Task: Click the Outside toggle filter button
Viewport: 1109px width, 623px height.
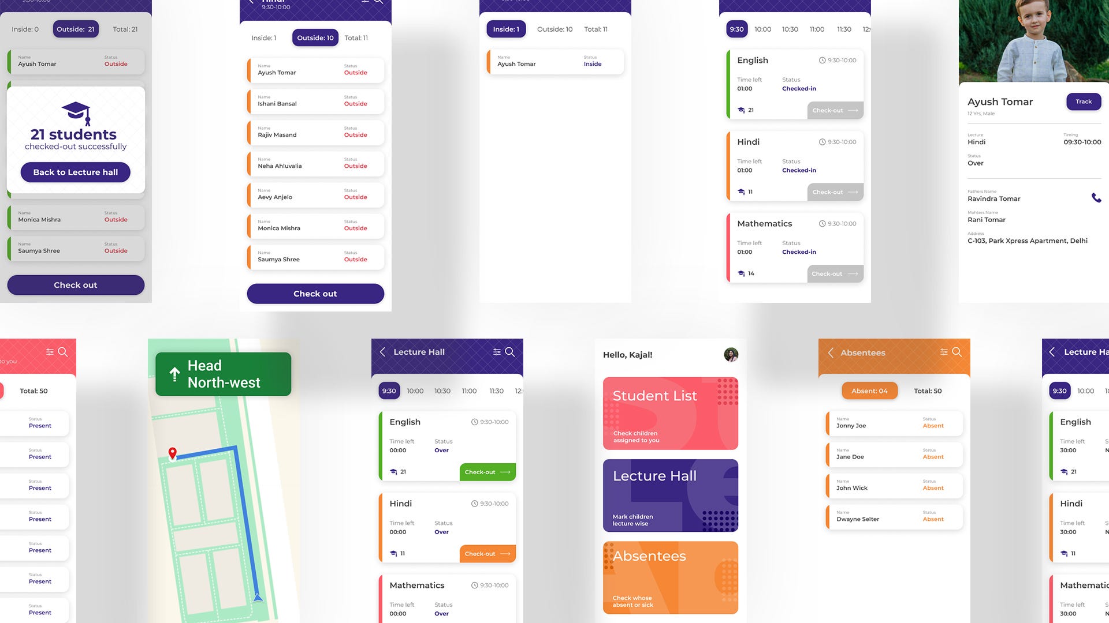Action: [76, 29]
